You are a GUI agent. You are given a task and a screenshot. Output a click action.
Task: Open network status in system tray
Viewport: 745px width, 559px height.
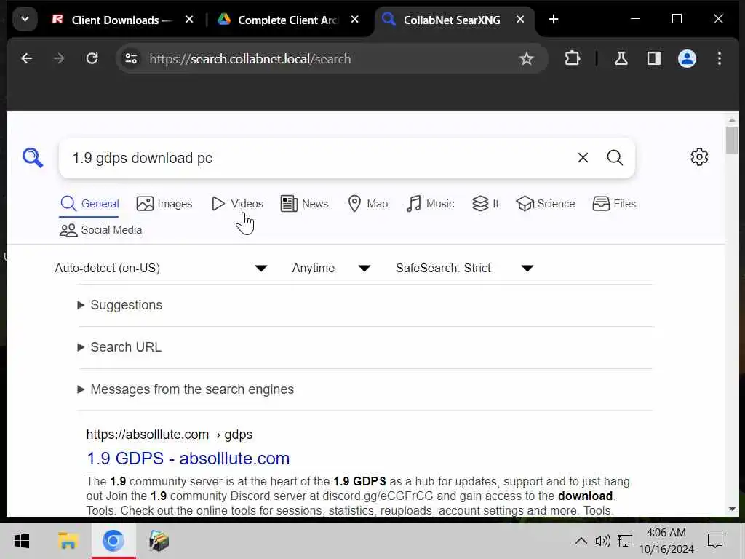[x=625, y=541]
